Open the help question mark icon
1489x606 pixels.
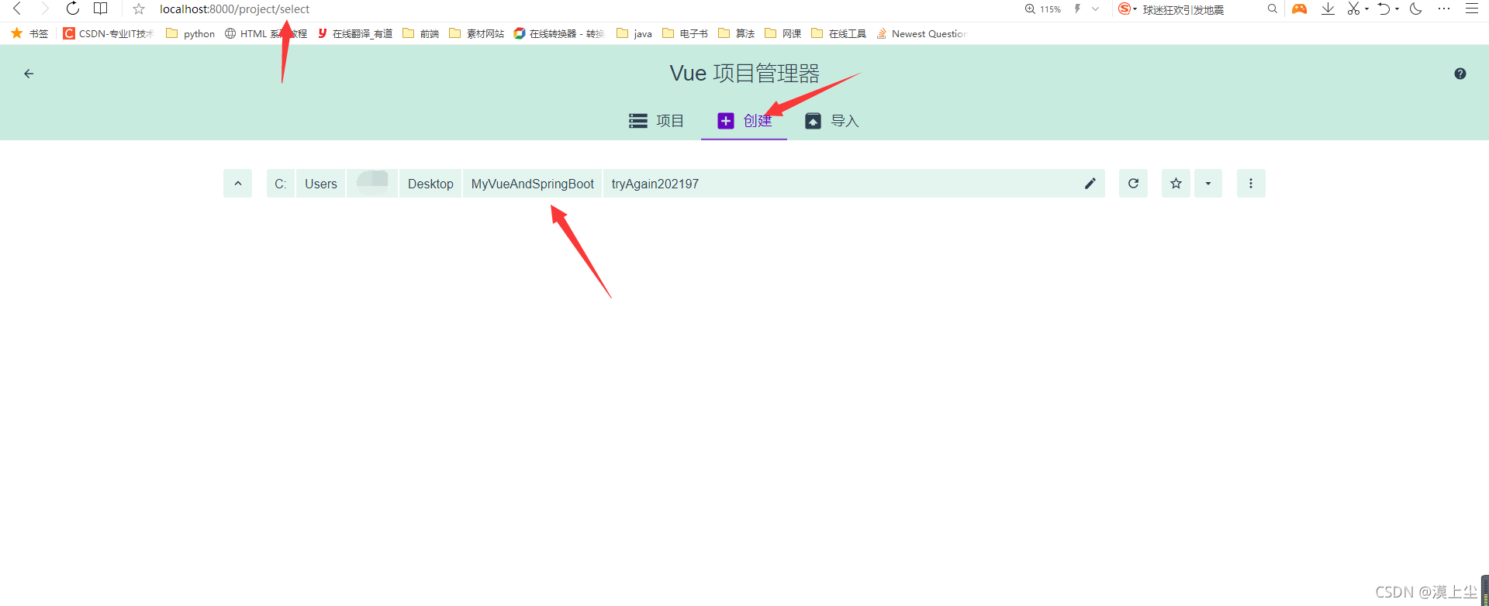(1460, 74)
